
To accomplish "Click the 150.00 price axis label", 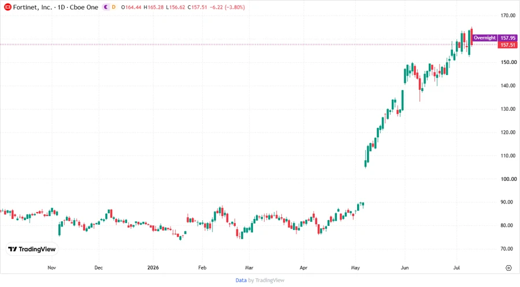I will 508,62.
